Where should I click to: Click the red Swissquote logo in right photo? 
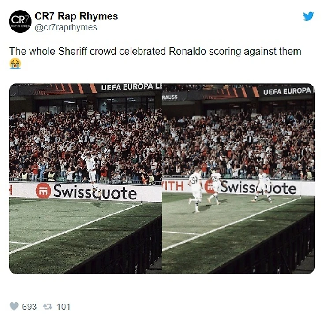click(210, 187)
